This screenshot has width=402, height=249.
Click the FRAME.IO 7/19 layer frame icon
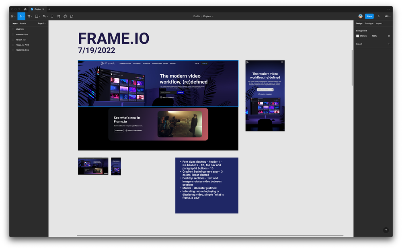click(13, 50)
